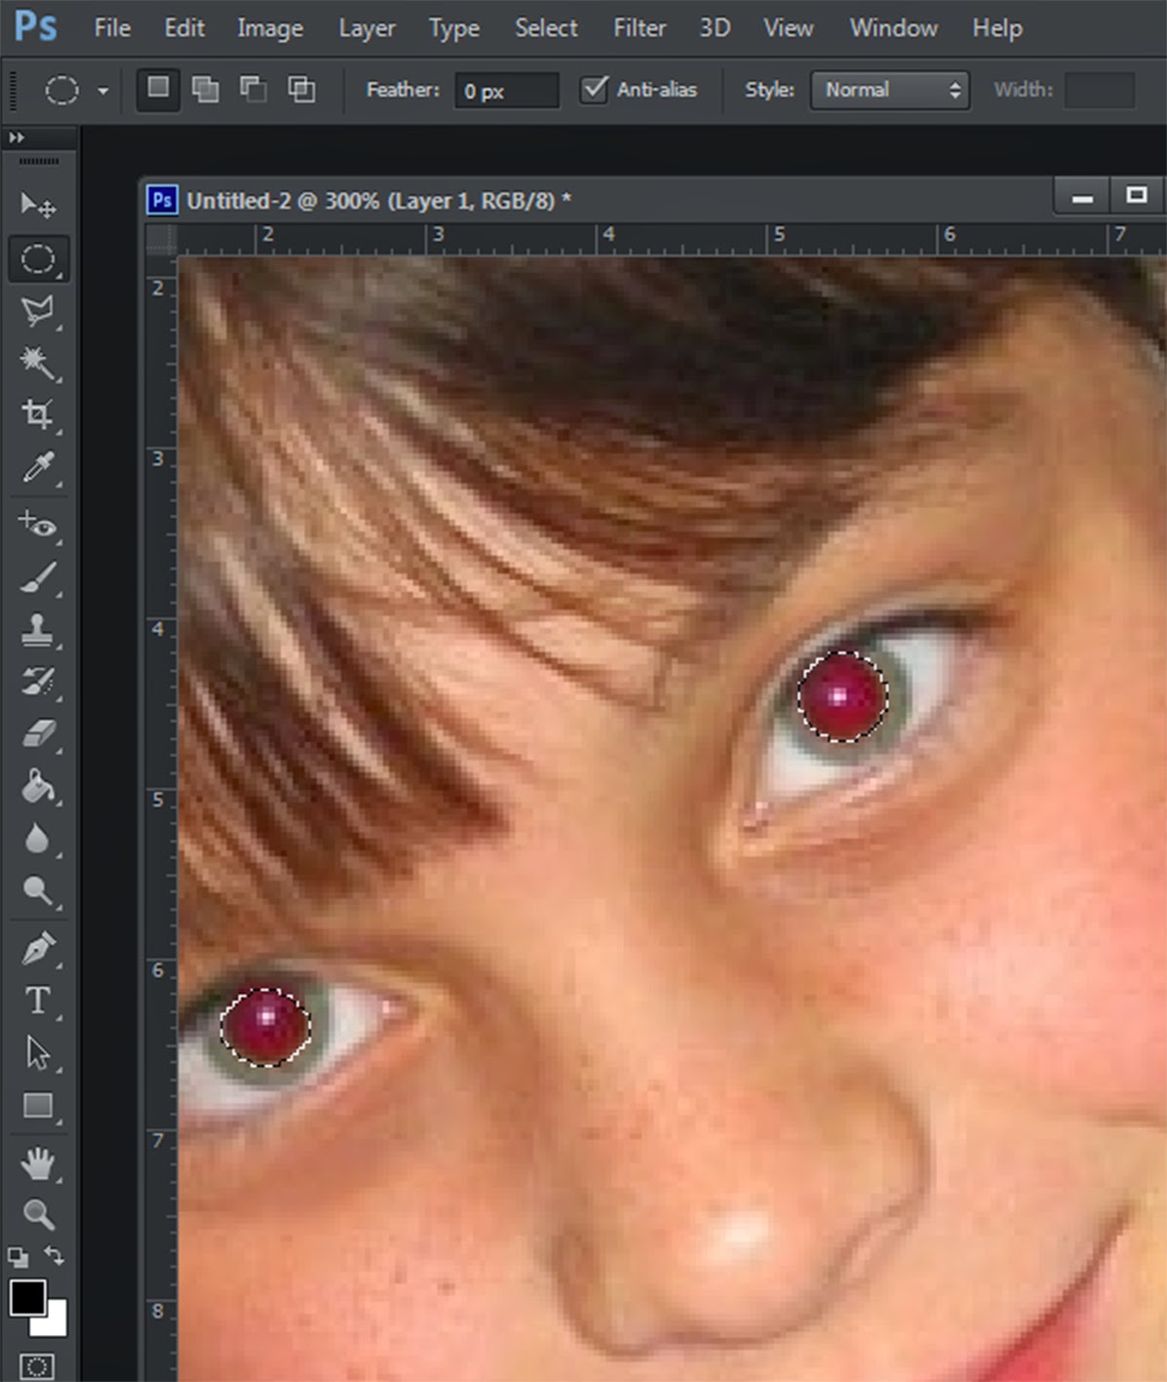Image resolution: width=1167 pixels, height=1382 pixels.
Task: Select the History Brush tool
Action: click(38, 682)
